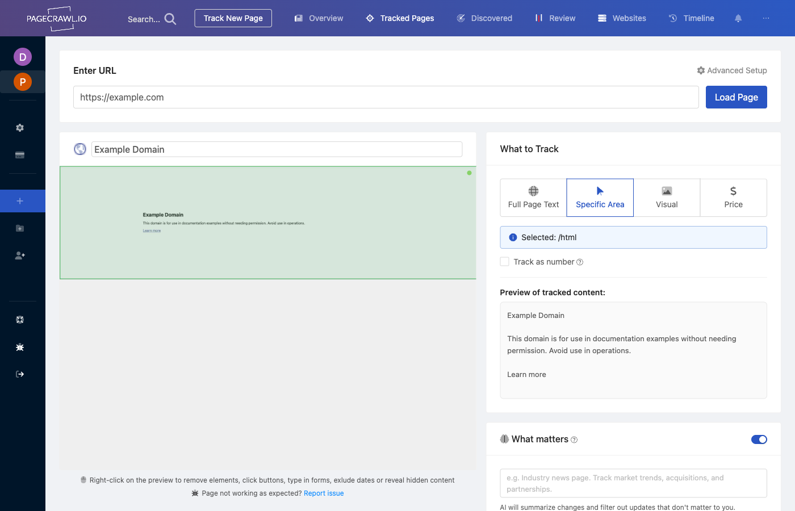Click the add user sidebar icon

point(20,256)
